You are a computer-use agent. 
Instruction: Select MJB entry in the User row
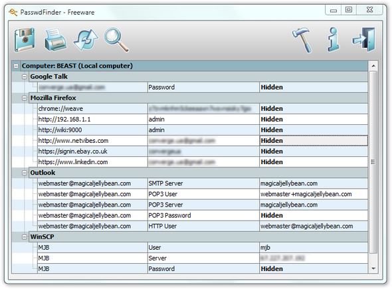pos(92,248)
